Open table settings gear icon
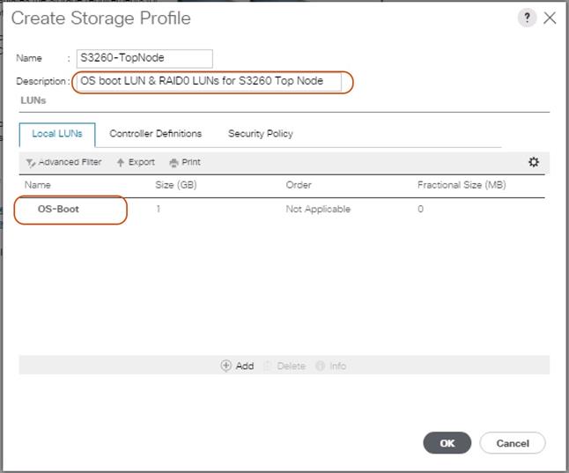569x473 pixels. (x=534, y=162)
